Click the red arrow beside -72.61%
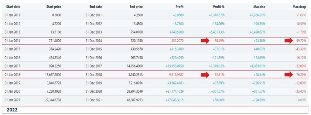Viewport: 311px width, 115px height. [205, 75]
